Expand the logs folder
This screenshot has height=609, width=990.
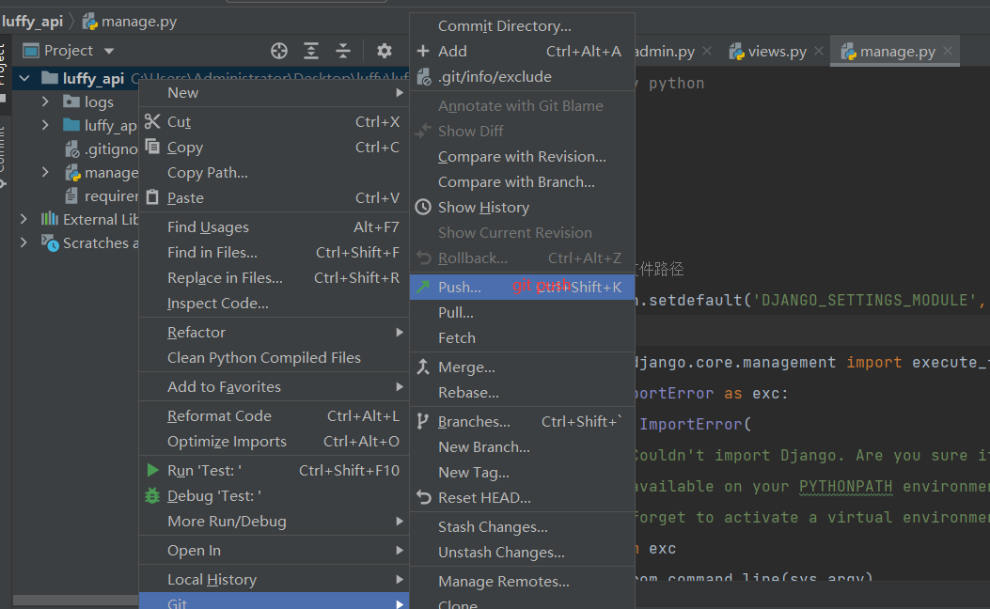(x=45, y=101)
